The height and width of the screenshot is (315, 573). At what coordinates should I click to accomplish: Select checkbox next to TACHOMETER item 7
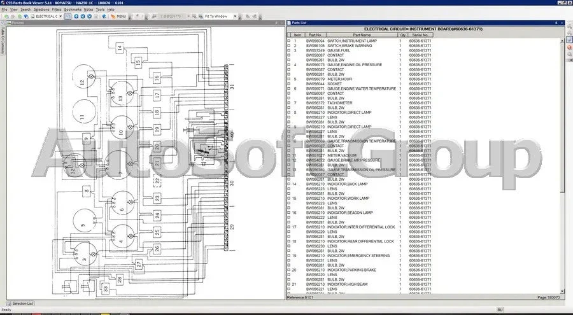pyautogui.click(x=288, y=103)
